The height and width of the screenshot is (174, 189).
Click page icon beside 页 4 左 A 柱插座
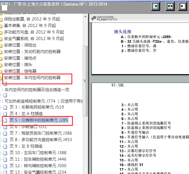pyautogui.click(x=5, y=114)
